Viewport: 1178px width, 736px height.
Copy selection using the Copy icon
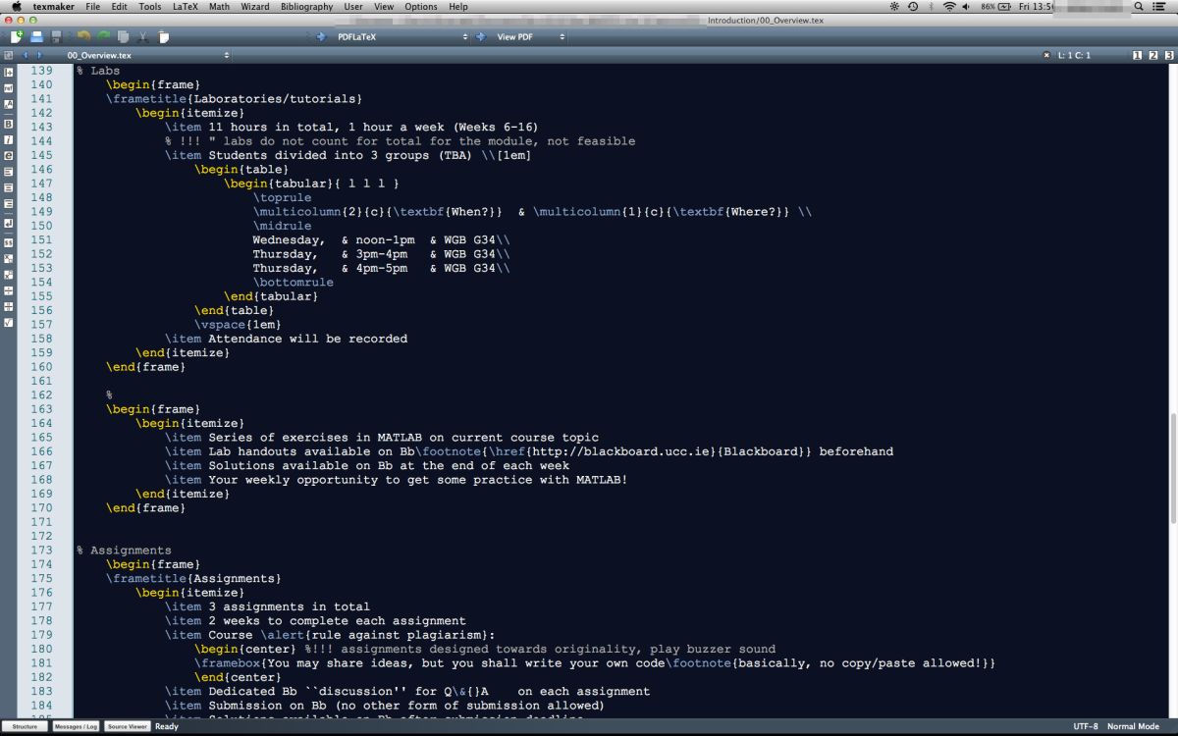tap(123, 36)
